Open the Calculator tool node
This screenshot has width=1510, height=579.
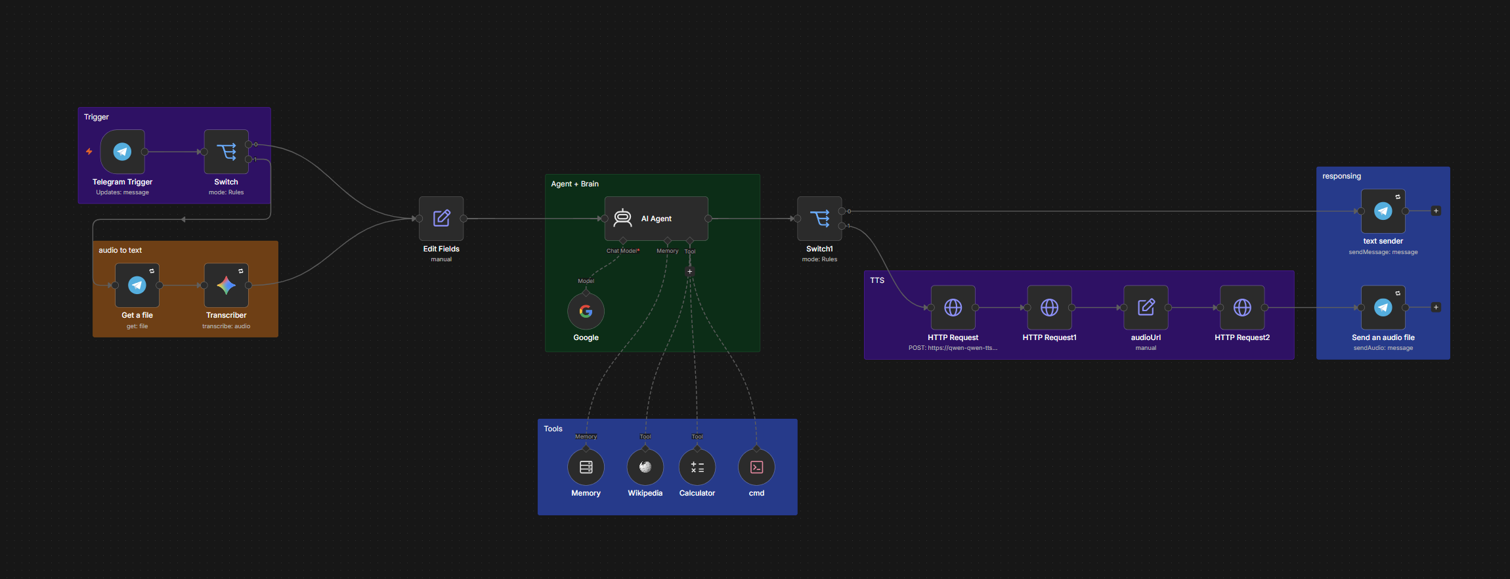697,467
